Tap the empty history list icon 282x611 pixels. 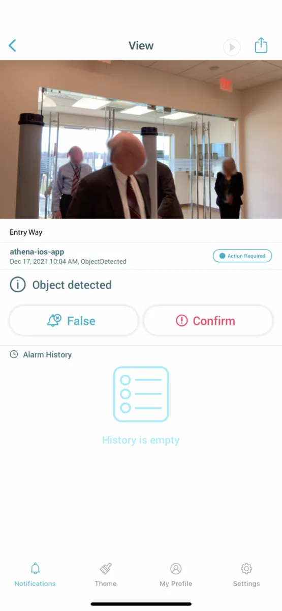[141, 394]
